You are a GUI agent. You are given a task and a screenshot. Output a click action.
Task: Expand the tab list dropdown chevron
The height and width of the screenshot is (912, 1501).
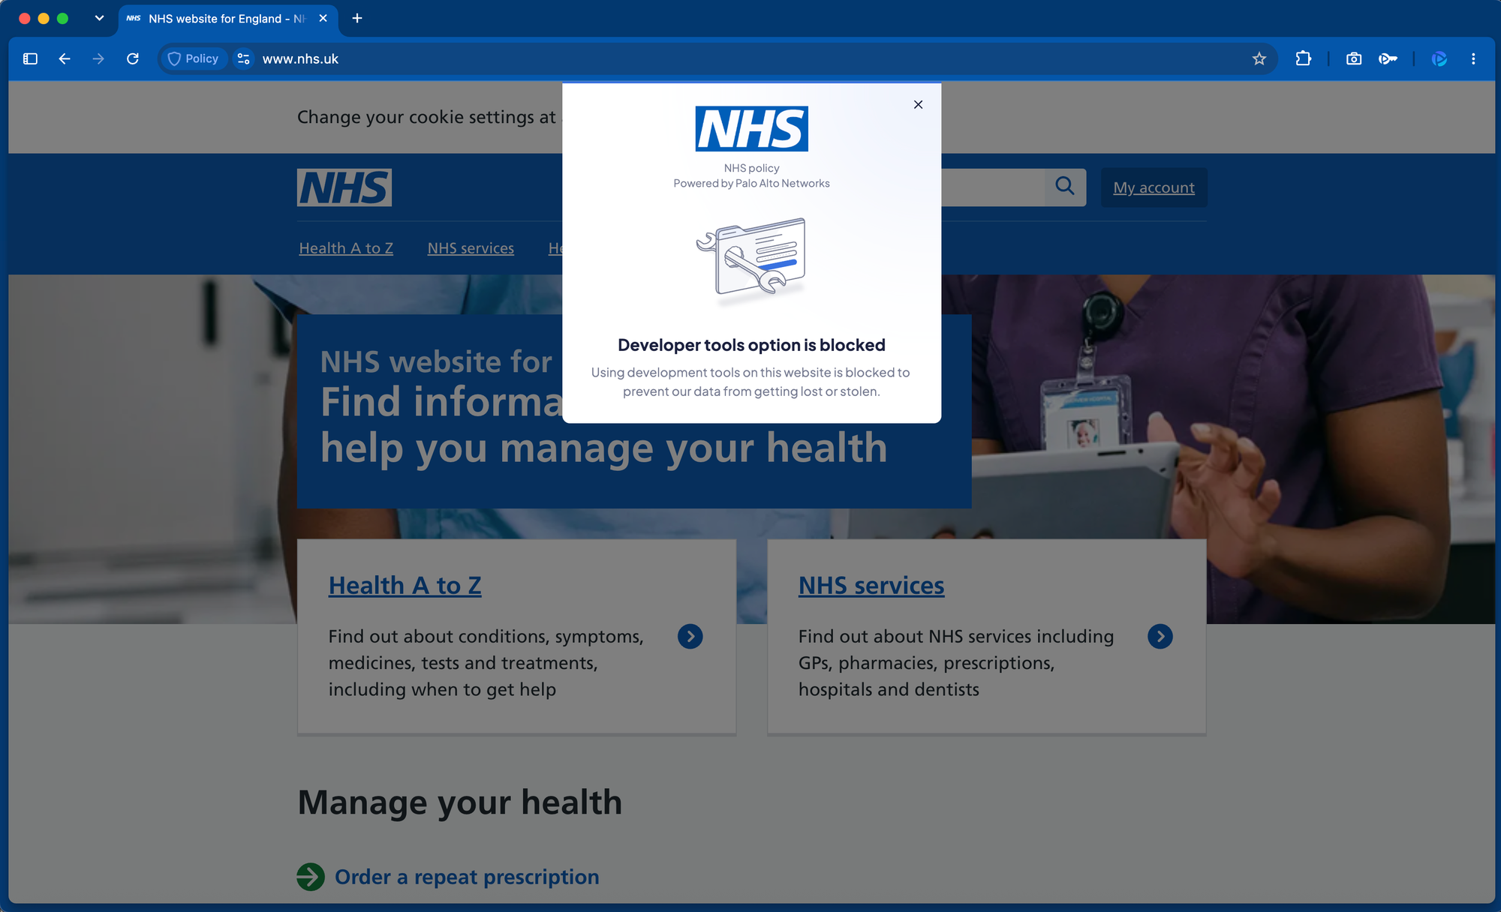(x=99, y=18)
